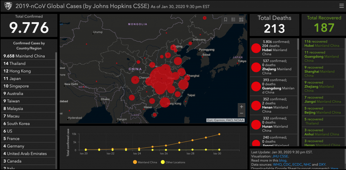The width and height of the screenshot is (346, 170).
Task: Click the Jan 30 data point on the chart
Action: pos(219,134)
